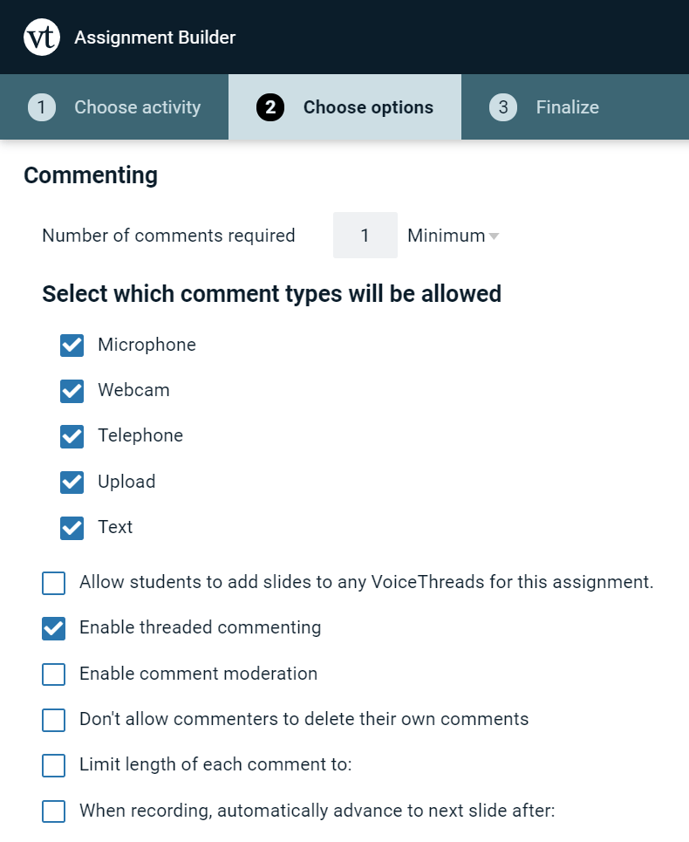Turn off Upload comment type
Viewport: 689px width, 842px height.
(x=72, y=482)
